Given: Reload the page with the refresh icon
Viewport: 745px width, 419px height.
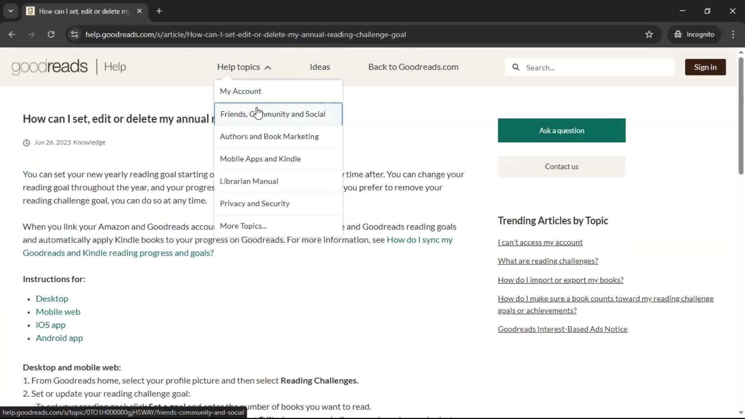Looking at the screenshot, I should (51, 35).
